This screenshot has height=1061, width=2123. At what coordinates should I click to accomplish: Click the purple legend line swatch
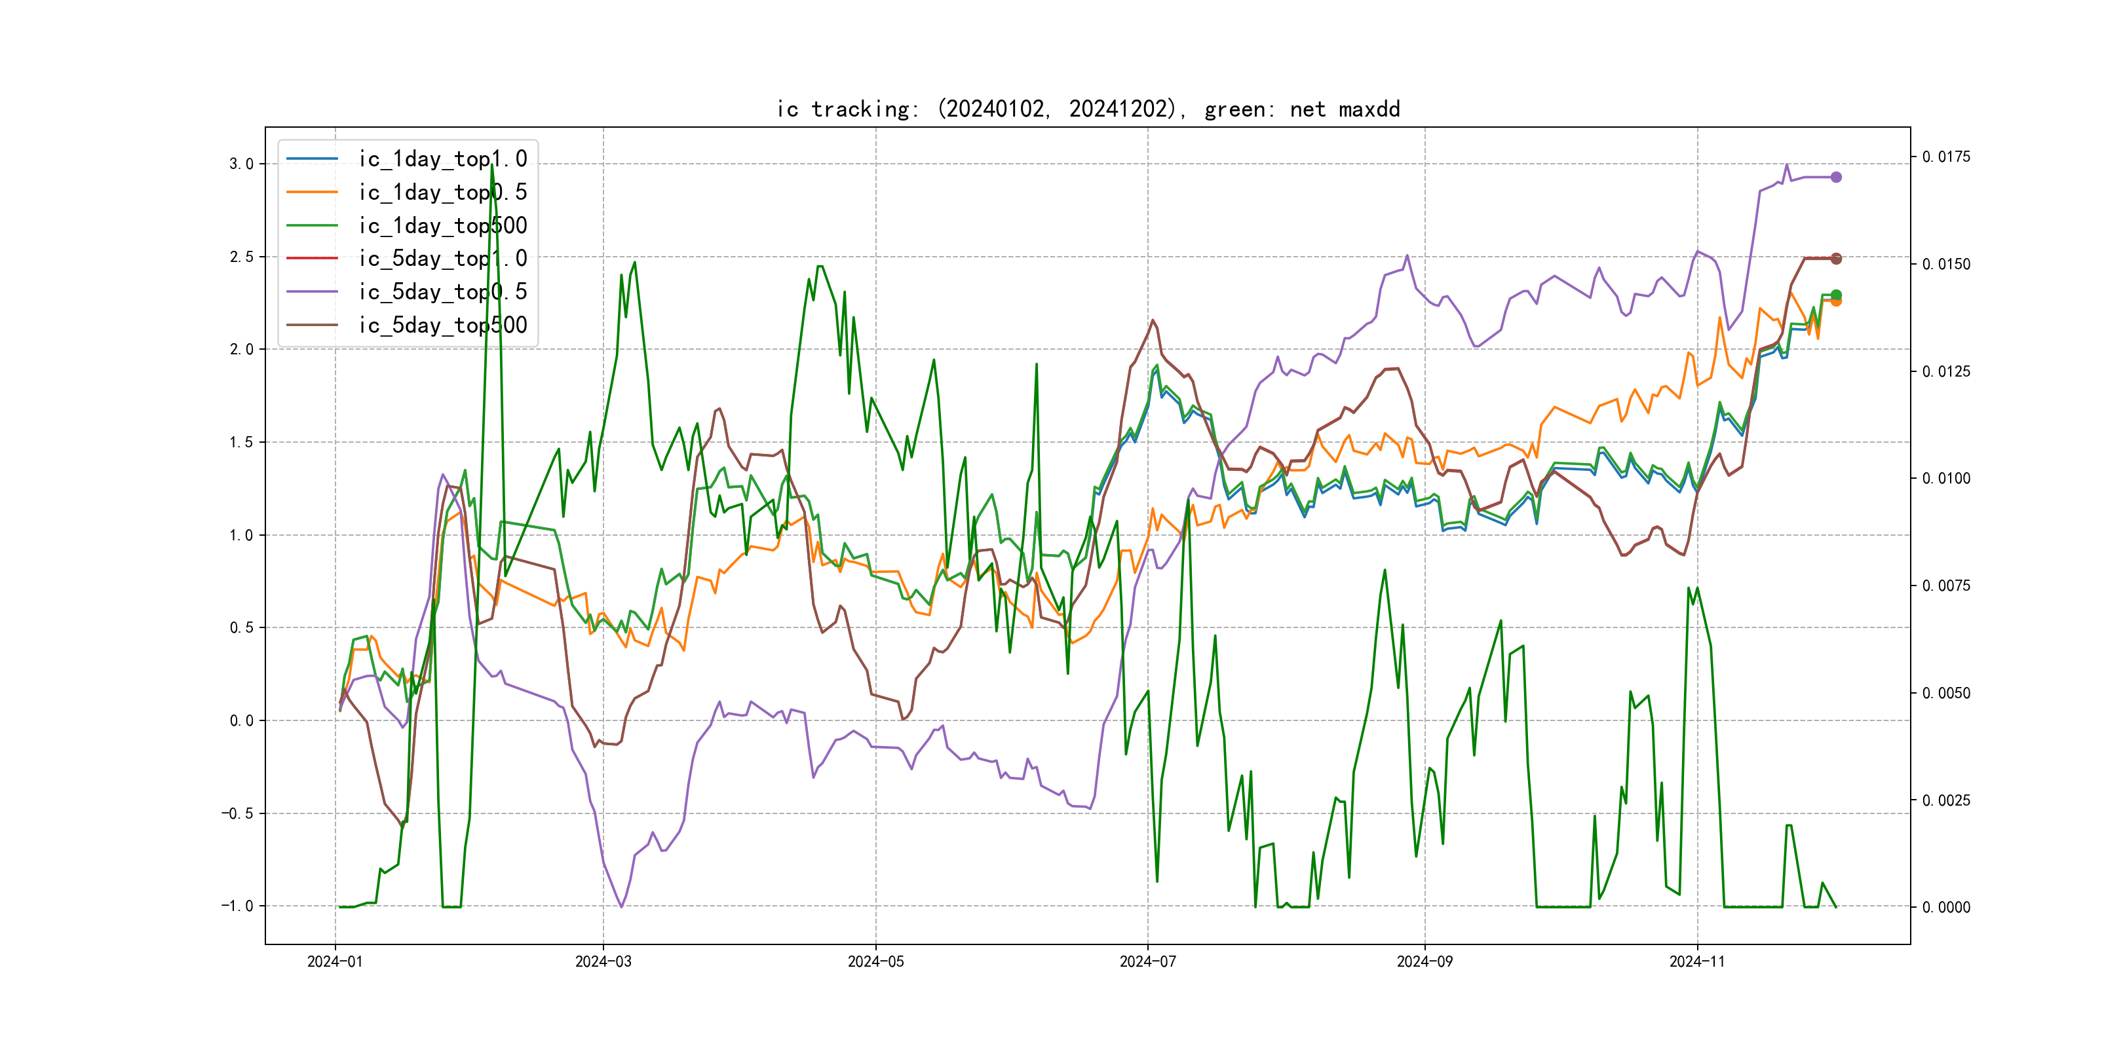[311, 291]
